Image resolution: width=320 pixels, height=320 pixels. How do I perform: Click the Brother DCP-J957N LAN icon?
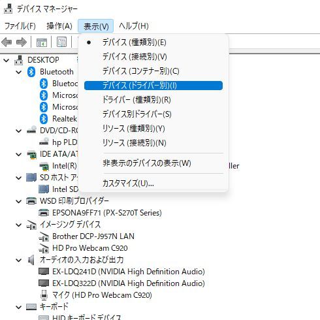click(44, 236)
